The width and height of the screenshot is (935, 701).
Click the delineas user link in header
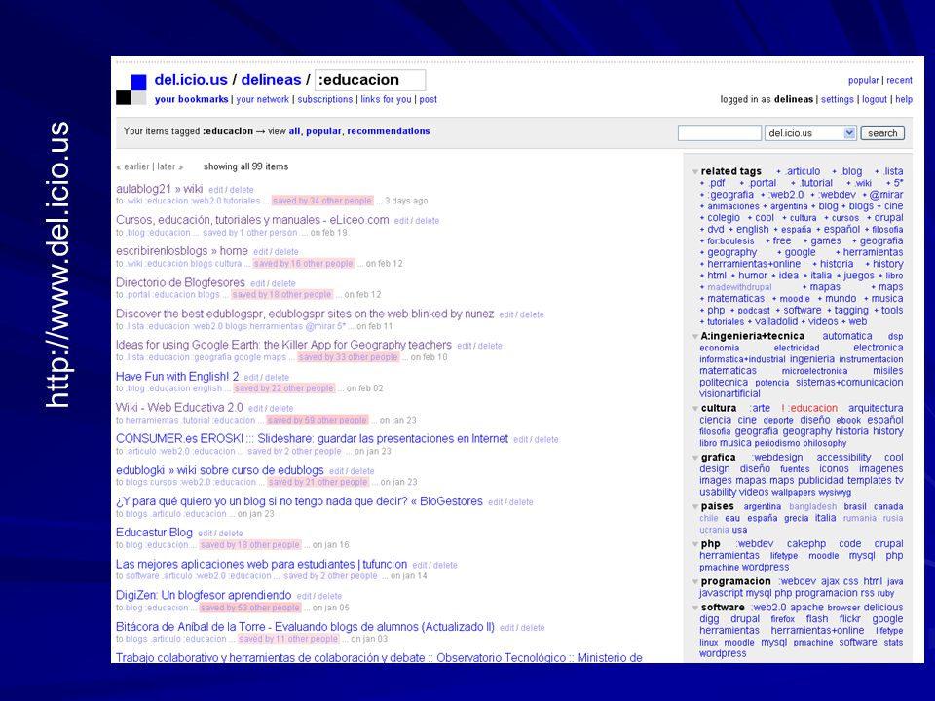271,79
